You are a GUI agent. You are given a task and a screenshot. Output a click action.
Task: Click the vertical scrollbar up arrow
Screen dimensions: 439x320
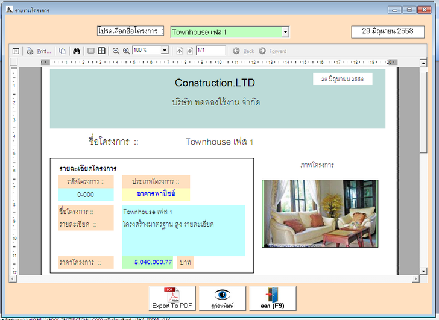click(423, 64)
